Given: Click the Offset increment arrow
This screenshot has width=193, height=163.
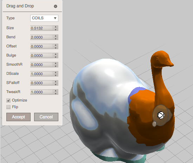Looking at the screenshot, I should click(x=56, y=45).
